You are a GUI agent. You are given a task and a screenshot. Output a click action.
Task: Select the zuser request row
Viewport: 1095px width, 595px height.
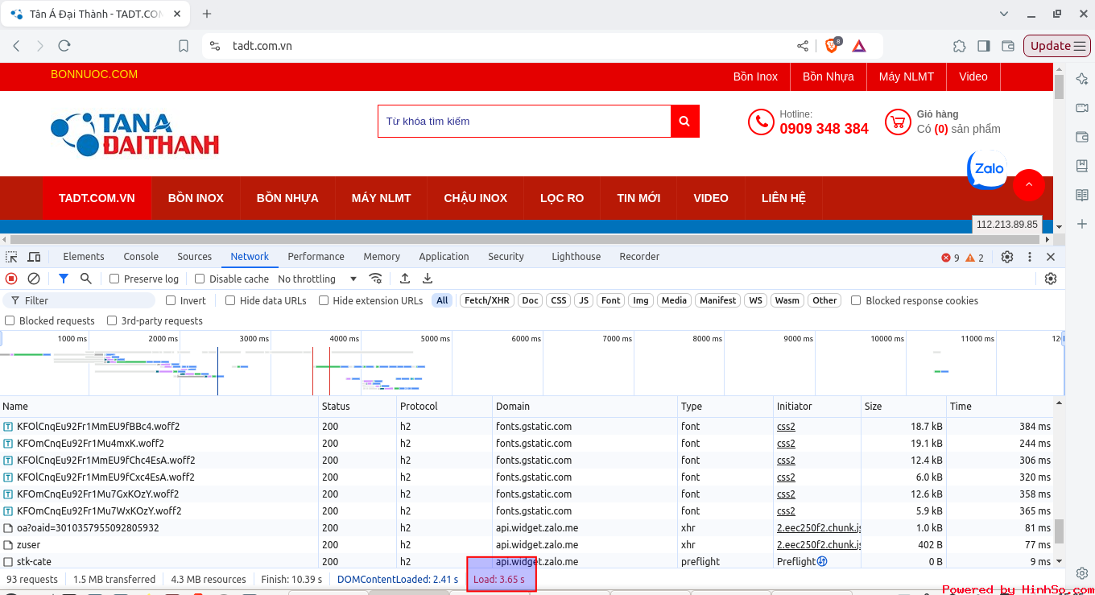[x=527, y=545]
